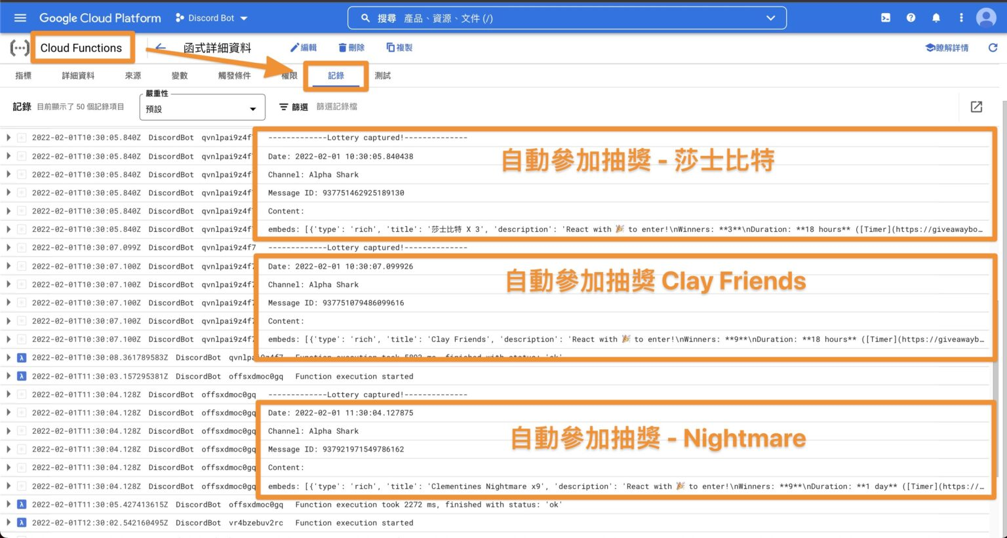Click lambda icon on 11:30:03 execution started row
The height and width of the screenshot is (538, 1007).
(x=21, y=376)
